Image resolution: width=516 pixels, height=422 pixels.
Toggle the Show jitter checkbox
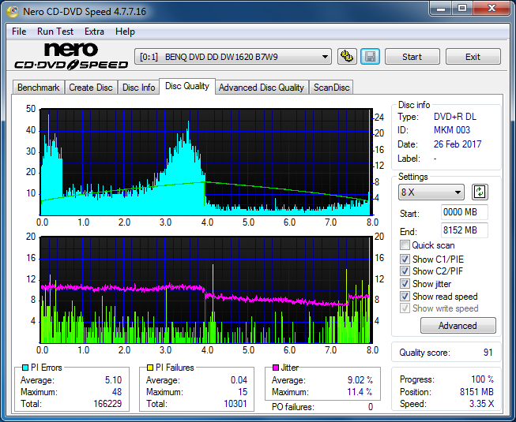tap(405, 284)
